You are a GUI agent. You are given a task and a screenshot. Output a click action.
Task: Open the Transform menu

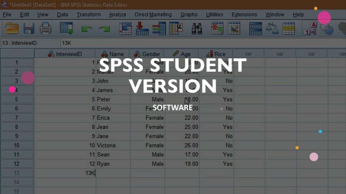click(x=89, y=14)
